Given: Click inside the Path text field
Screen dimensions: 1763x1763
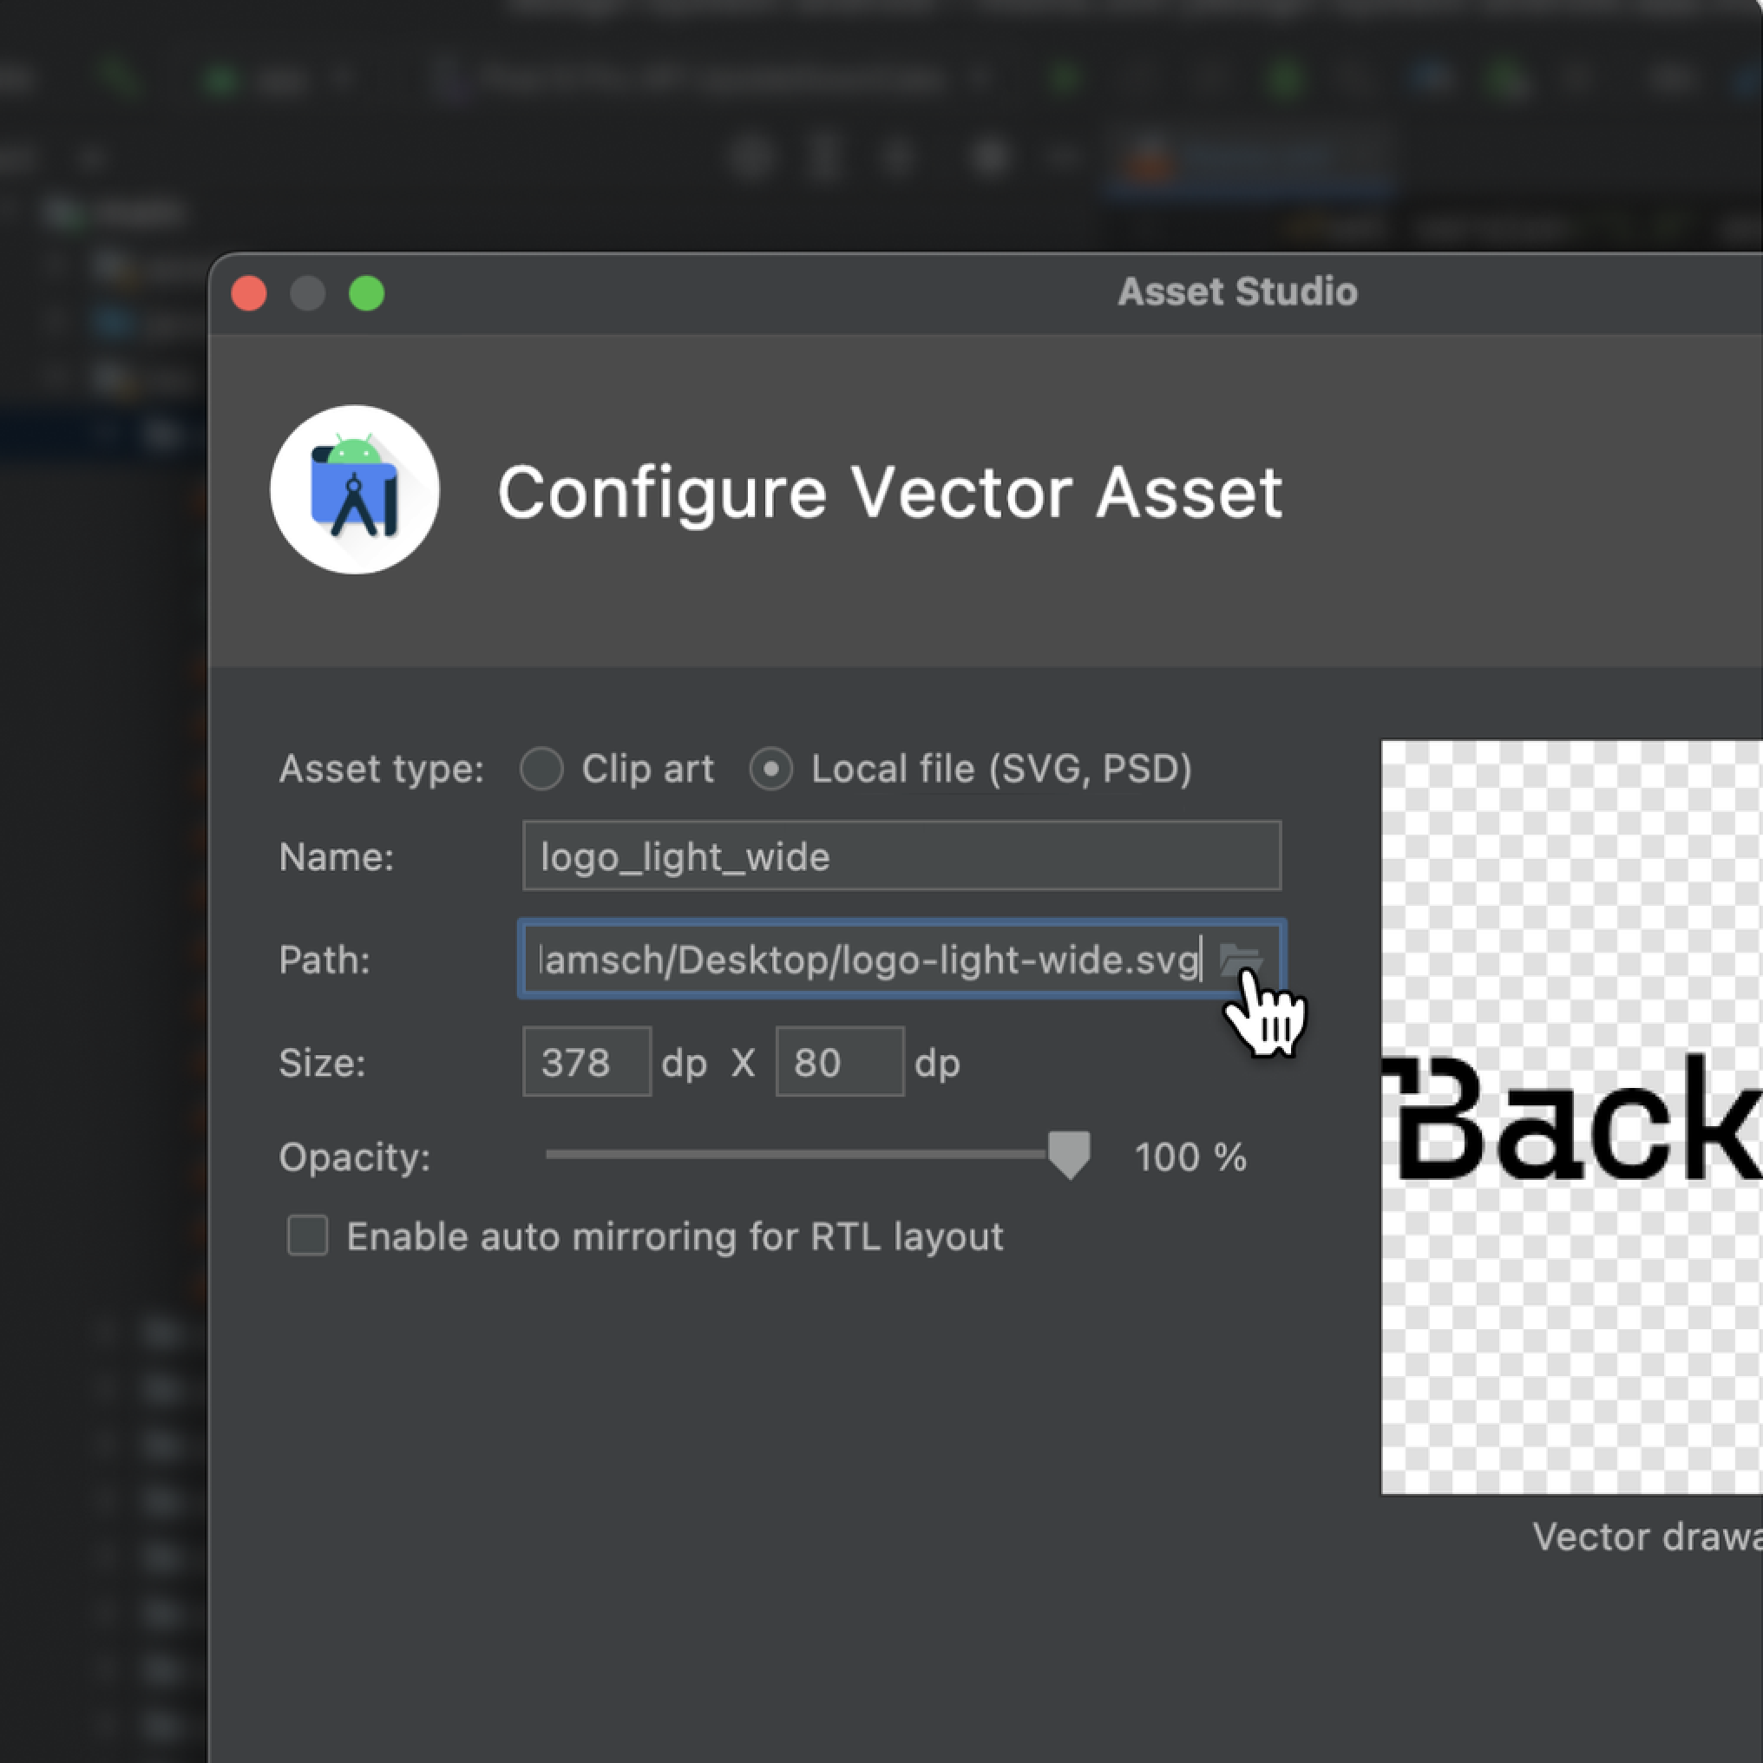Looking at the screenshot, I should point(867,960).
